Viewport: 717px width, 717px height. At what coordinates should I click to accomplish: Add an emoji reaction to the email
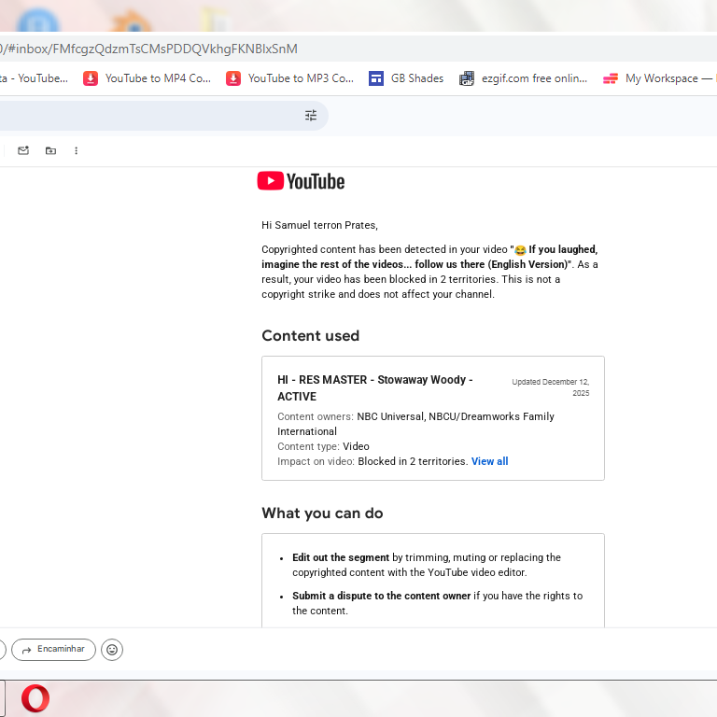(112, 650)
